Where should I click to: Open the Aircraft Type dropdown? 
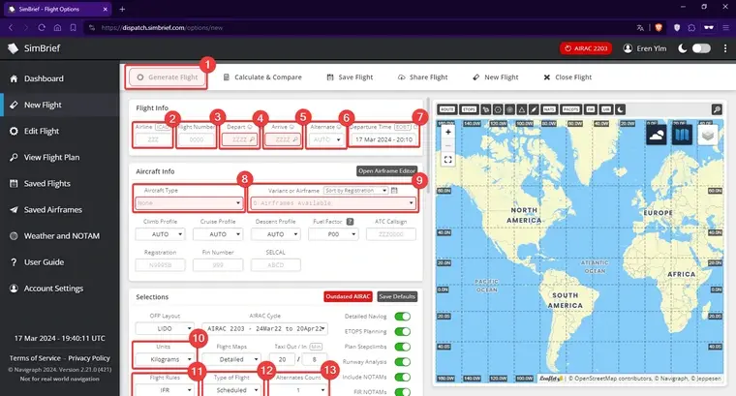click(x=189, y=203)
